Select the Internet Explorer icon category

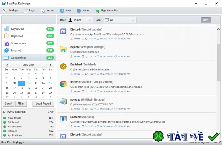(6, 50)
